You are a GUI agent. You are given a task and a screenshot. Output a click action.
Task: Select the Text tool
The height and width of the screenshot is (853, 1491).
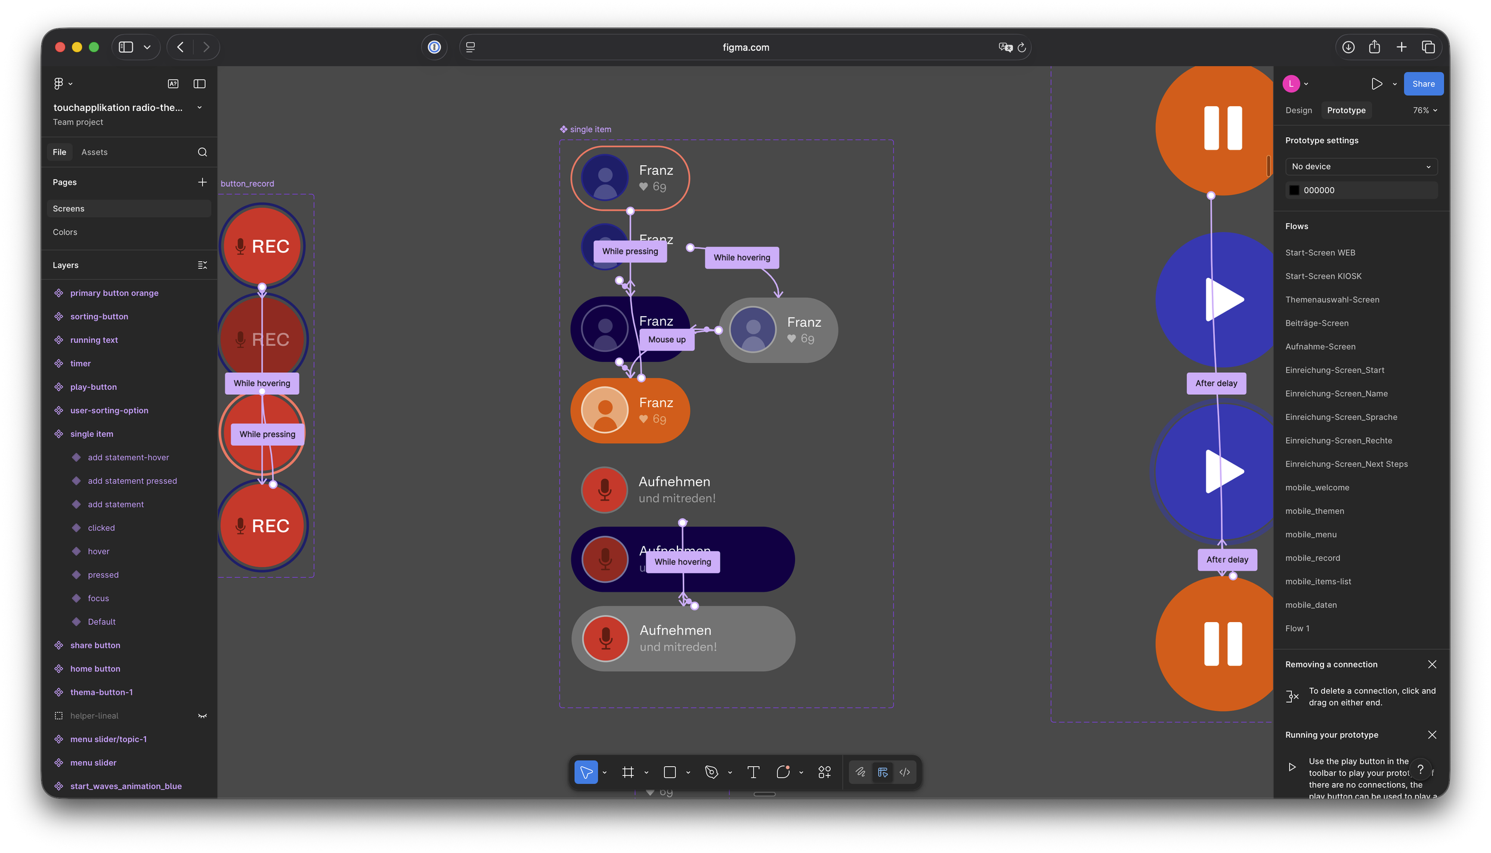pos(753,772)
